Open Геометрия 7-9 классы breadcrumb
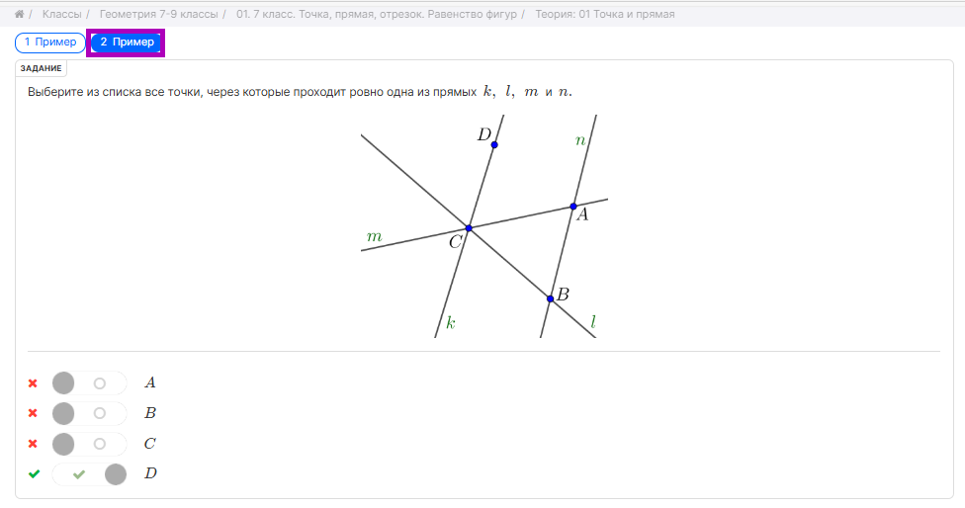Image resolution: width=965 pixels, height=508 pixels. point(159,14)
